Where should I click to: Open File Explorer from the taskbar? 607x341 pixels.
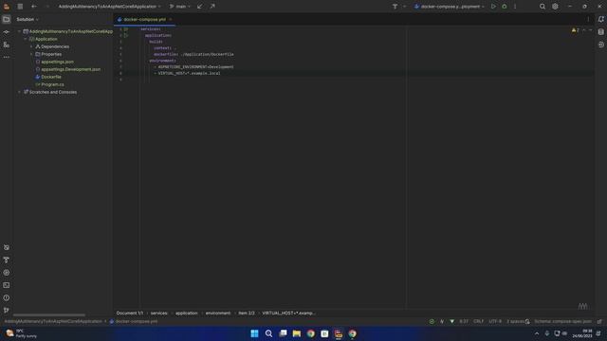point(297,333)
